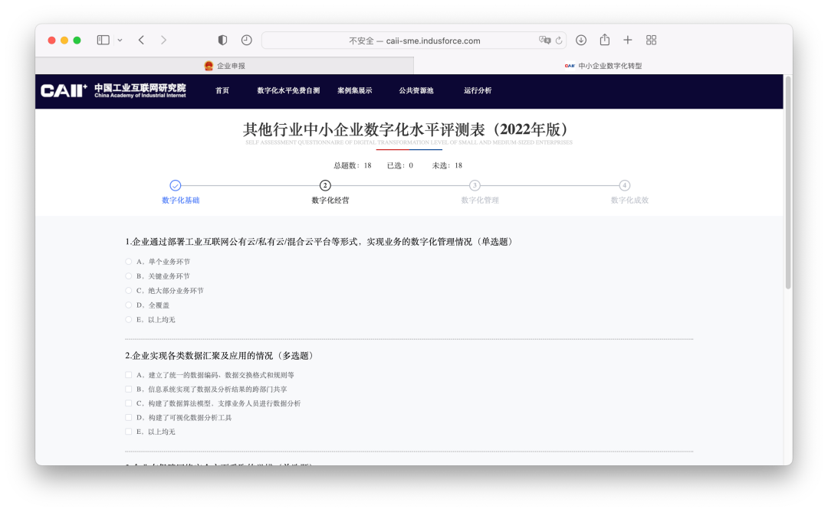Select radio option D 全覆盖 in question 1

tap(128, 305)
